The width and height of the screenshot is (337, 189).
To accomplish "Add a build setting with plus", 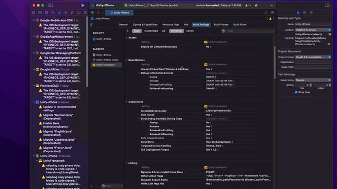I will click(x=127, y=31).
